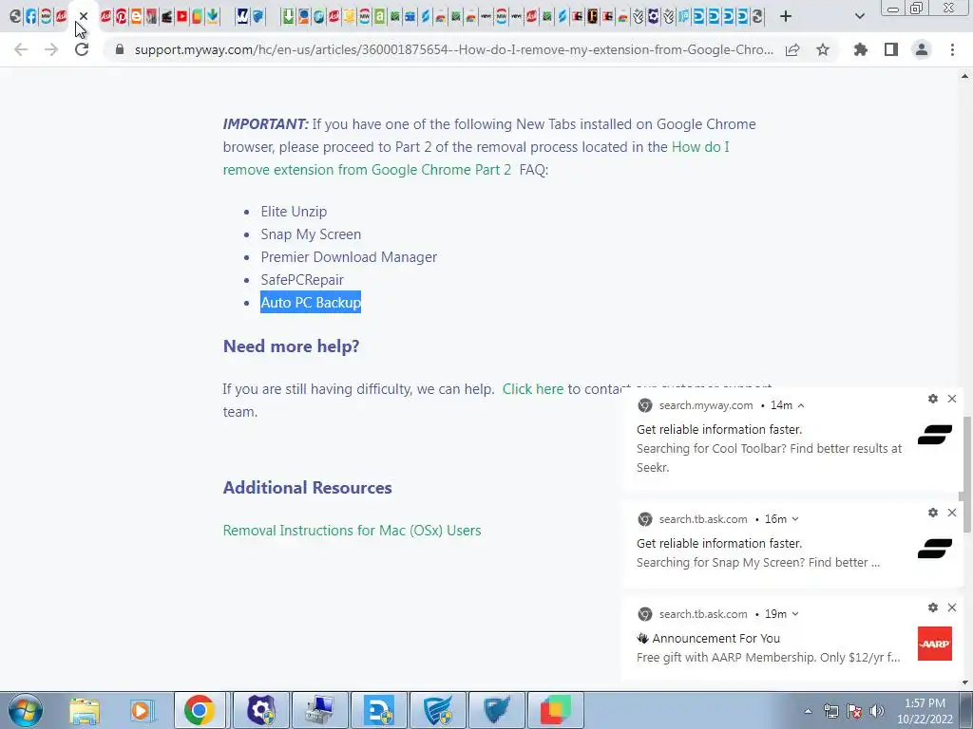Collapse the search.myway.com notification
This screenshot has width=973, height=729.
[801, 405]
